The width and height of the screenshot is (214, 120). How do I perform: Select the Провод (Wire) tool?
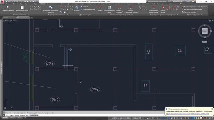point(100,8)
